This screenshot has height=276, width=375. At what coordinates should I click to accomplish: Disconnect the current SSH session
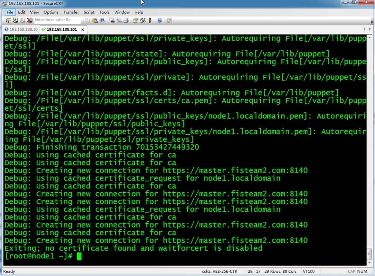pyautogui.click(x=29, y=20)
